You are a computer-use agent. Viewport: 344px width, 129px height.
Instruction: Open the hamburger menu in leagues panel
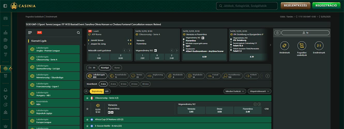[30, 33]
